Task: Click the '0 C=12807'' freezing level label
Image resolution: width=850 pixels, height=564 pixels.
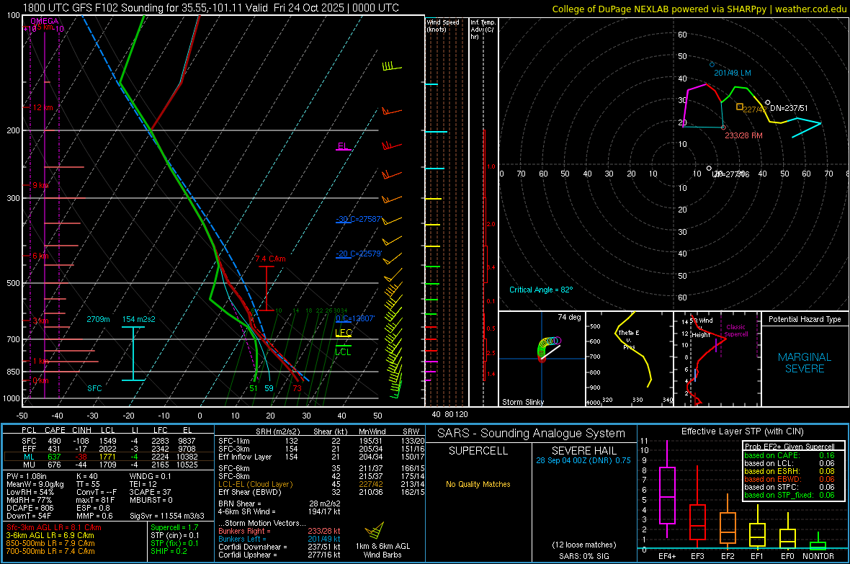Action: pos(355,318)
